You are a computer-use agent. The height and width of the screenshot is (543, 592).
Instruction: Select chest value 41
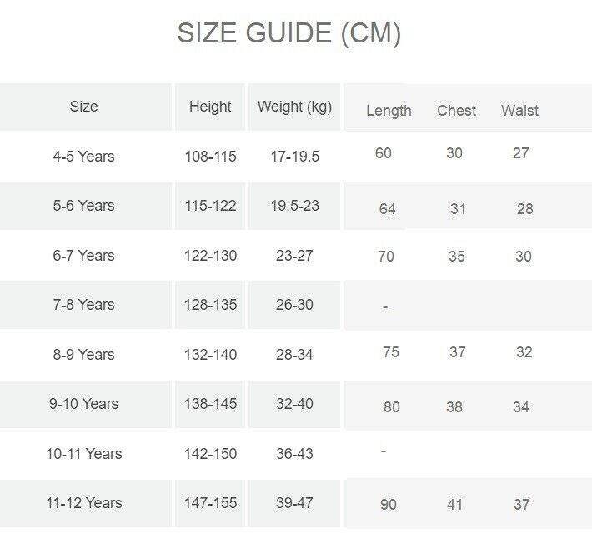pyautogui.click(x=457, y=505)
